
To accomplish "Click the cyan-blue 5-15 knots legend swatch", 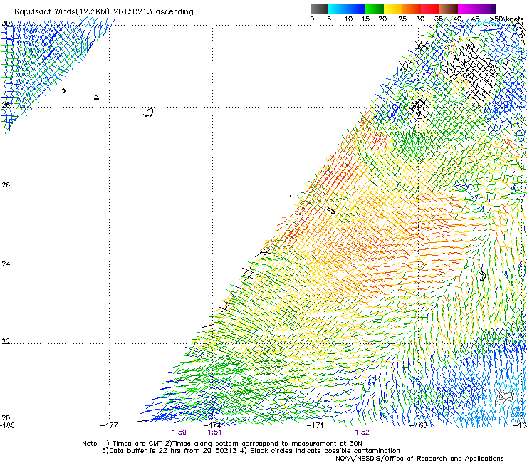I will pos(347,9).
